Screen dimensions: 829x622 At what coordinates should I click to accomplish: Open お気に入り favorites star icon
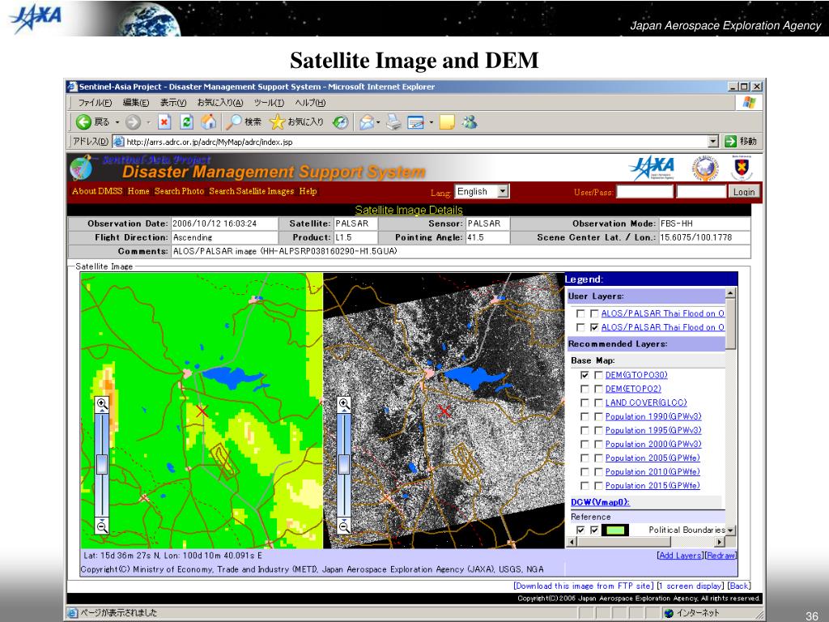(x=277, y=122)
